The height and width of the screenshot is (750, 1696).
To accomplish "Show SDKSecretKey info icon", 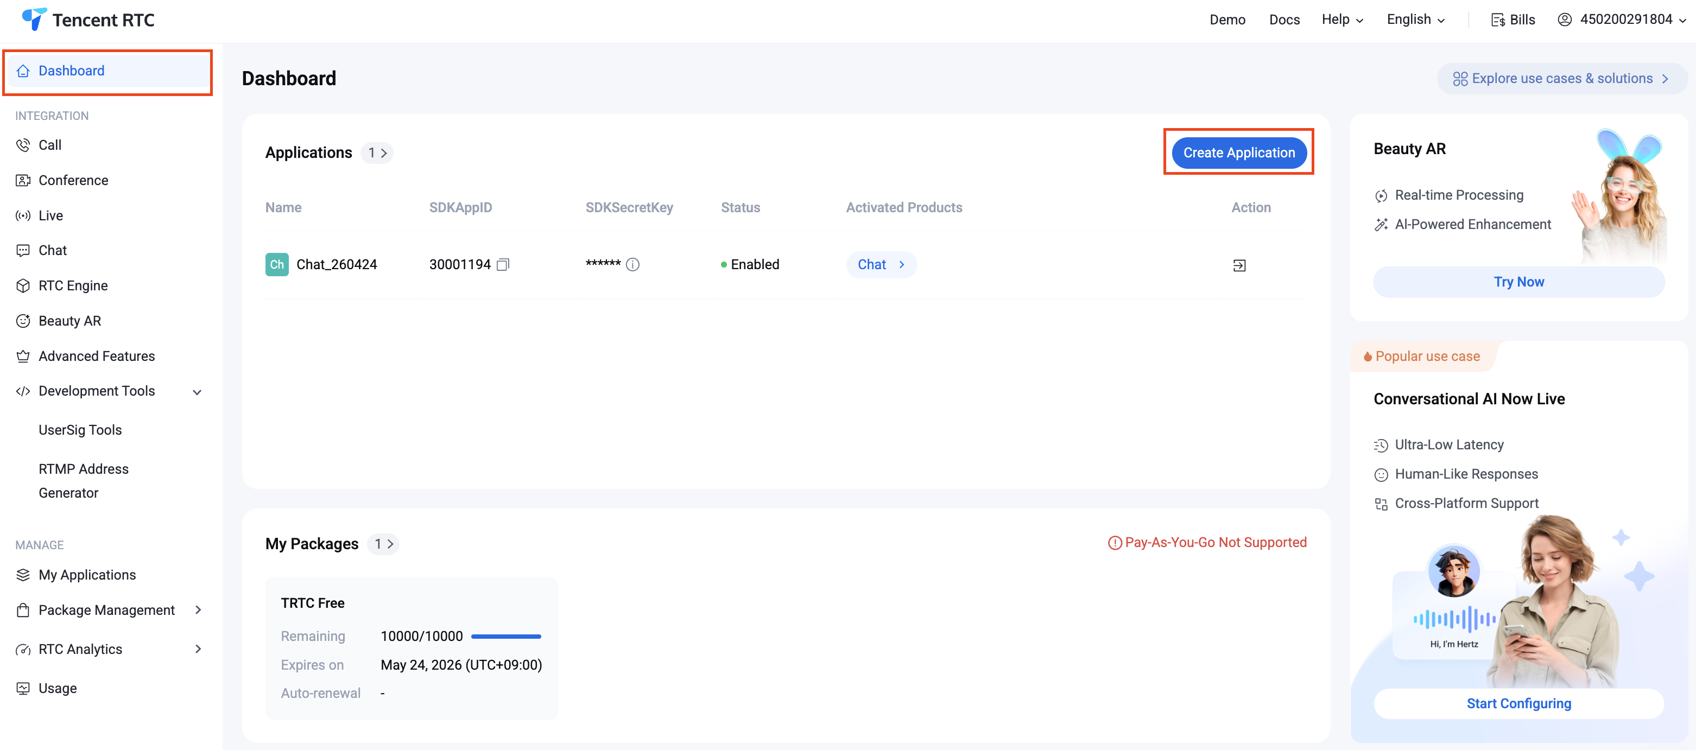I will click(x=632, y=264).
